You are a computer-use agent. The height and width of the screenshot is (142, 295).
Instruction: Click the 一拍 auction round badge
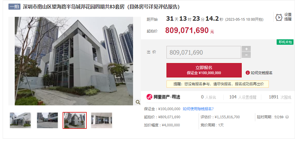pos(14,7)
